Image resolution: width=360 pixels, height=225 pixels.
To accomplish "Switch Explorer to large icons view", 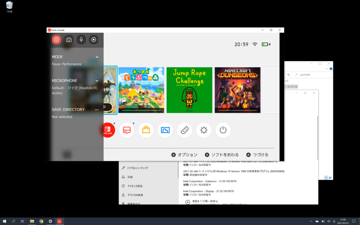I will coord(330,178).
